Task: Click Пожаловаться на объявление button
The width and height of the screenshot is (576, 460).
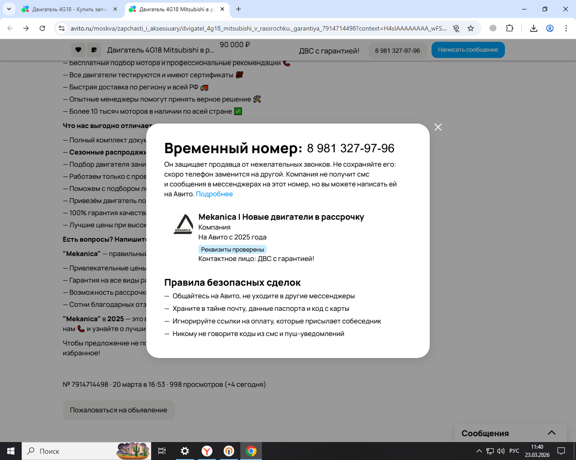Action: (x=119, y=410)
